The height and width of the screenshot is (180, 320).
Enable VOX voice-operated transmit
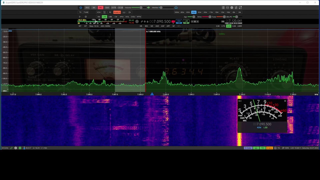click(99, 12)
